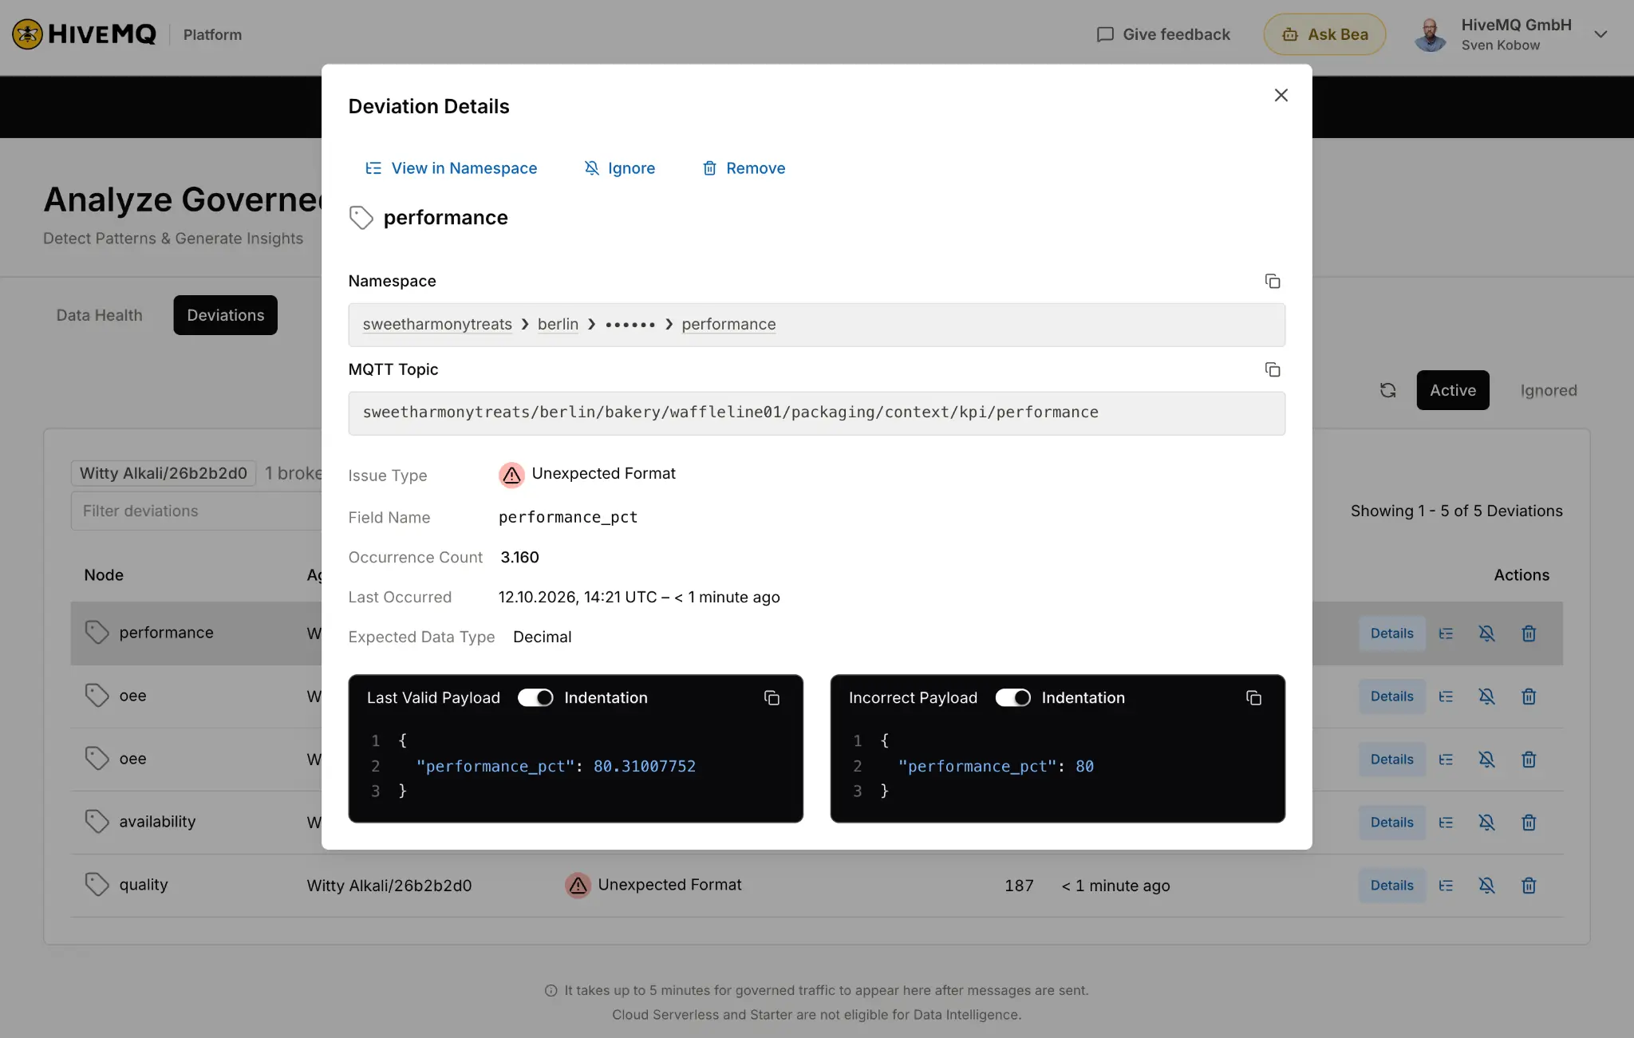Copy the Namespace path
1634x1038 pixels.
1273,281
